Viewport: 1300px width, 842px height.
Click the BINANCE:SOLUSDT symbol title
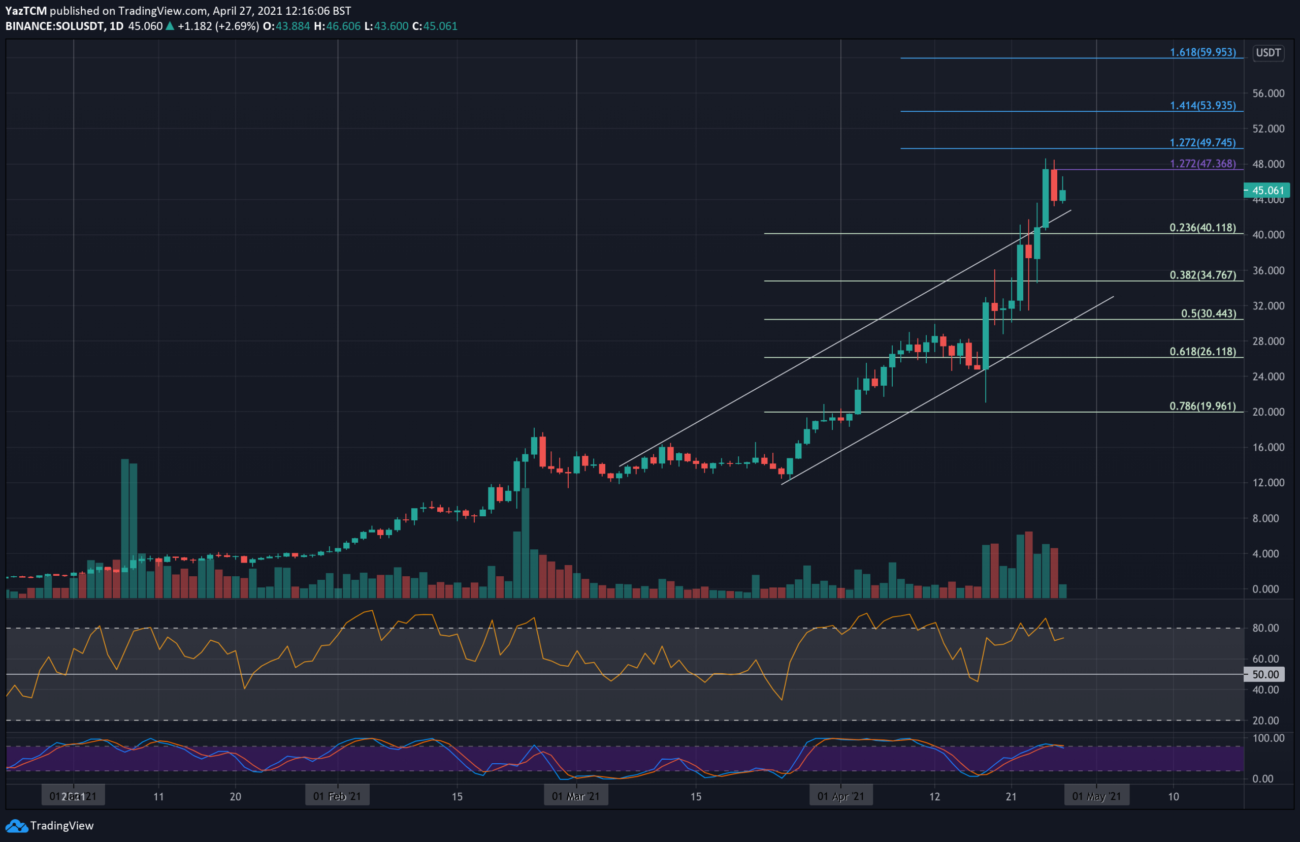(55, 26)
